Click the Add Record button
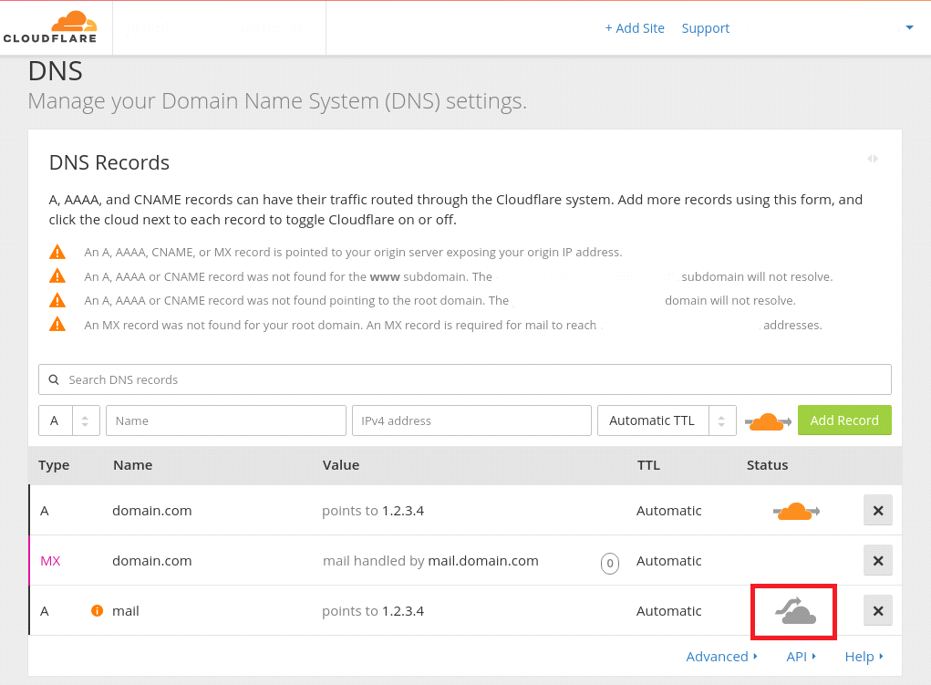 tap(844, 420)
